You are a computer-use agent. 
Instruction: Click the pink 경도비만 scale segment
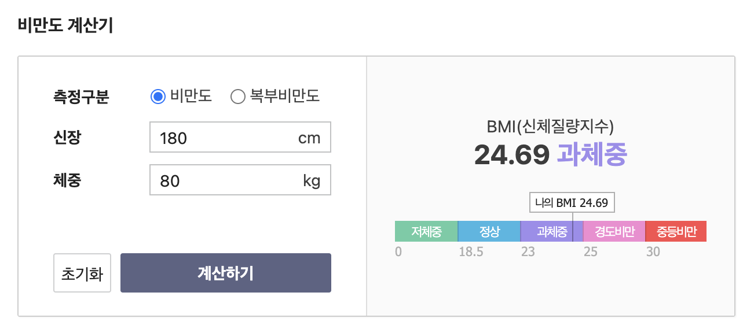tap(614, 231)
